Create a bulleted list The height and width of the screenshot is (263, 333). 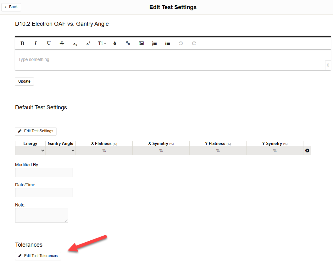click(x=168, y=43)
